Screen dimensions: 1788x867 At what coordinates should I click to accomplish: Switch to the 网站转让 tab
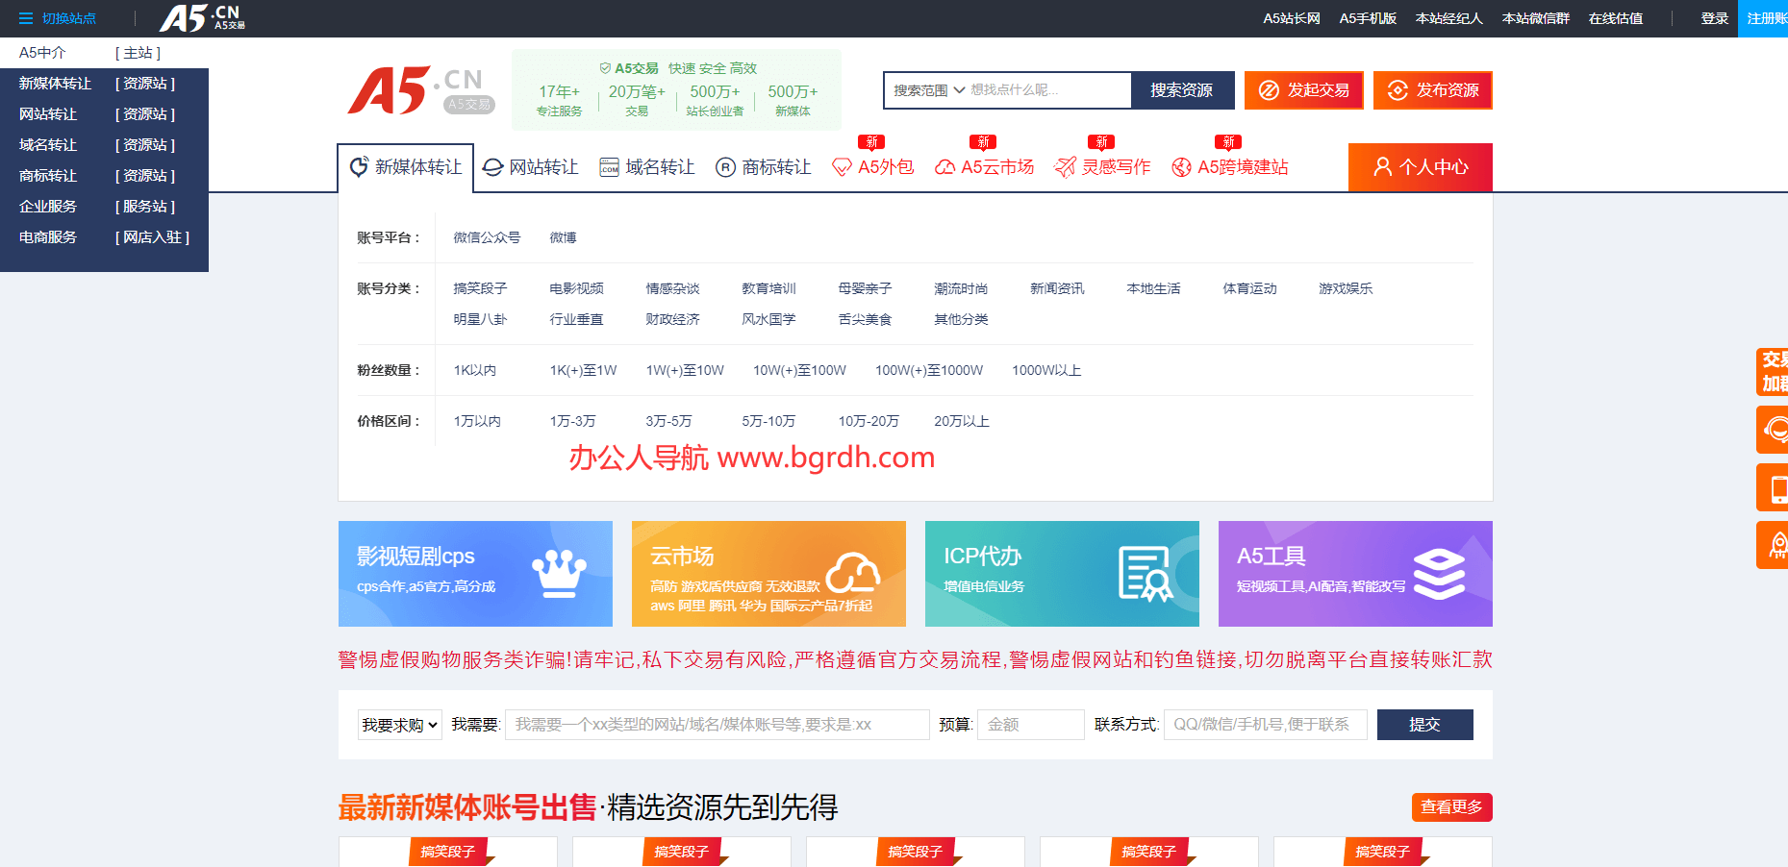coord(531,165)
